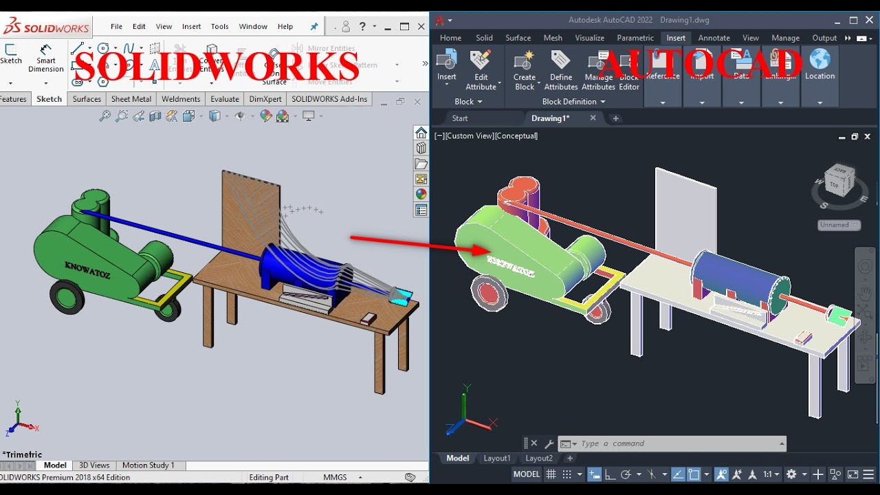The image size is (880, 495).
Task: Open SolidWorks File Explorer pane icon
Action: click(421, 164)
